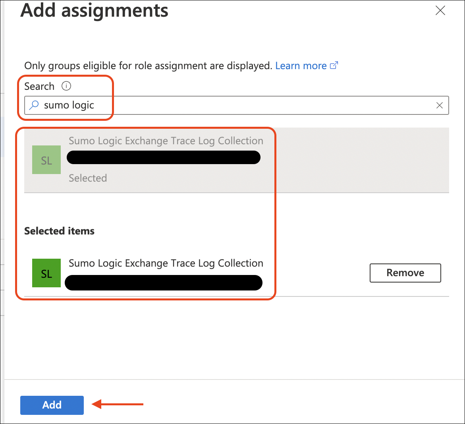The image size is (465, 424).
Task: Click the Remove button for the selected item
Action: (405, 273)
